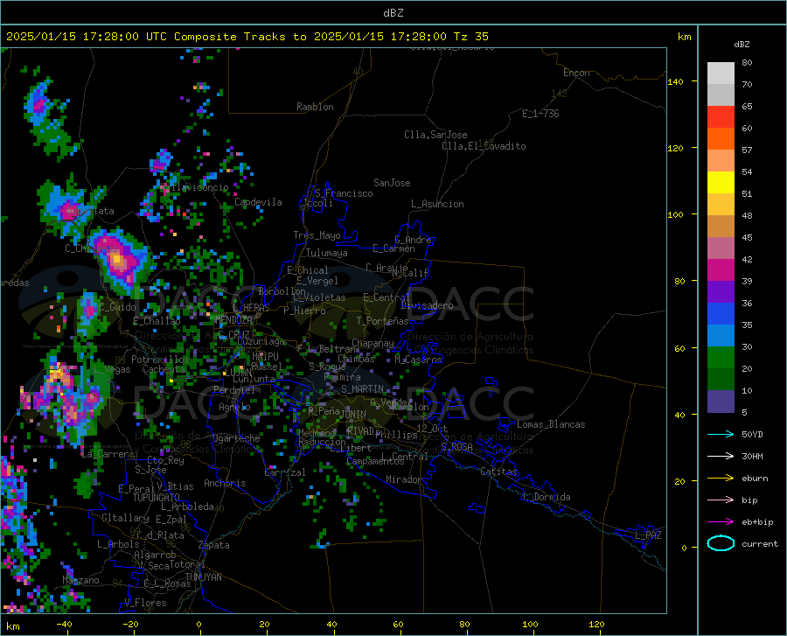
Task: Click the dBZ title at top
Action: 393,13
